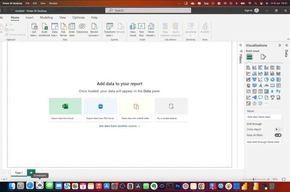Open the Window menu in the macOS menu bar
The height and width of the screenshot is (192, 290).
(53, 3)
